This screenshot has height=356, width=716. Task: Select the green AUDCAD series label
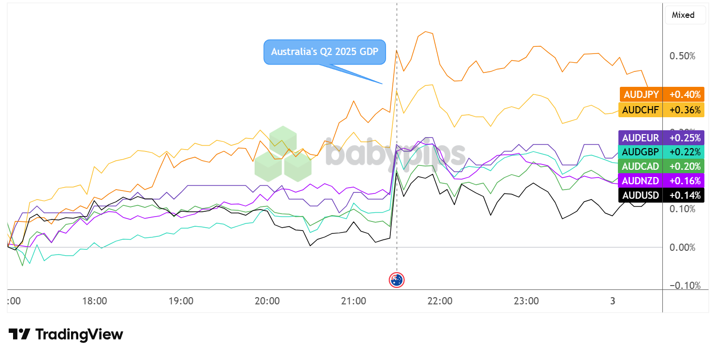tap(641, 166)
